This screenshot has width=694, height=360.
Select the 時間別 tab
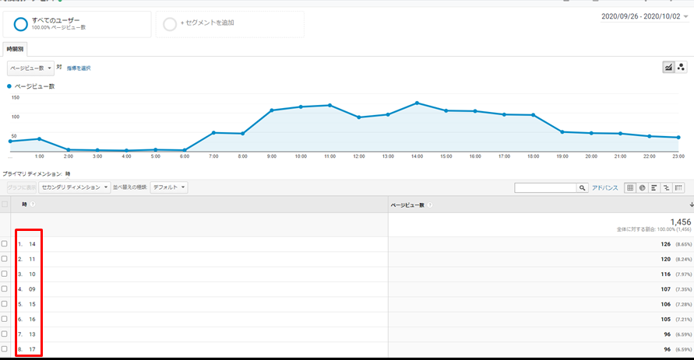pos(16,47)
